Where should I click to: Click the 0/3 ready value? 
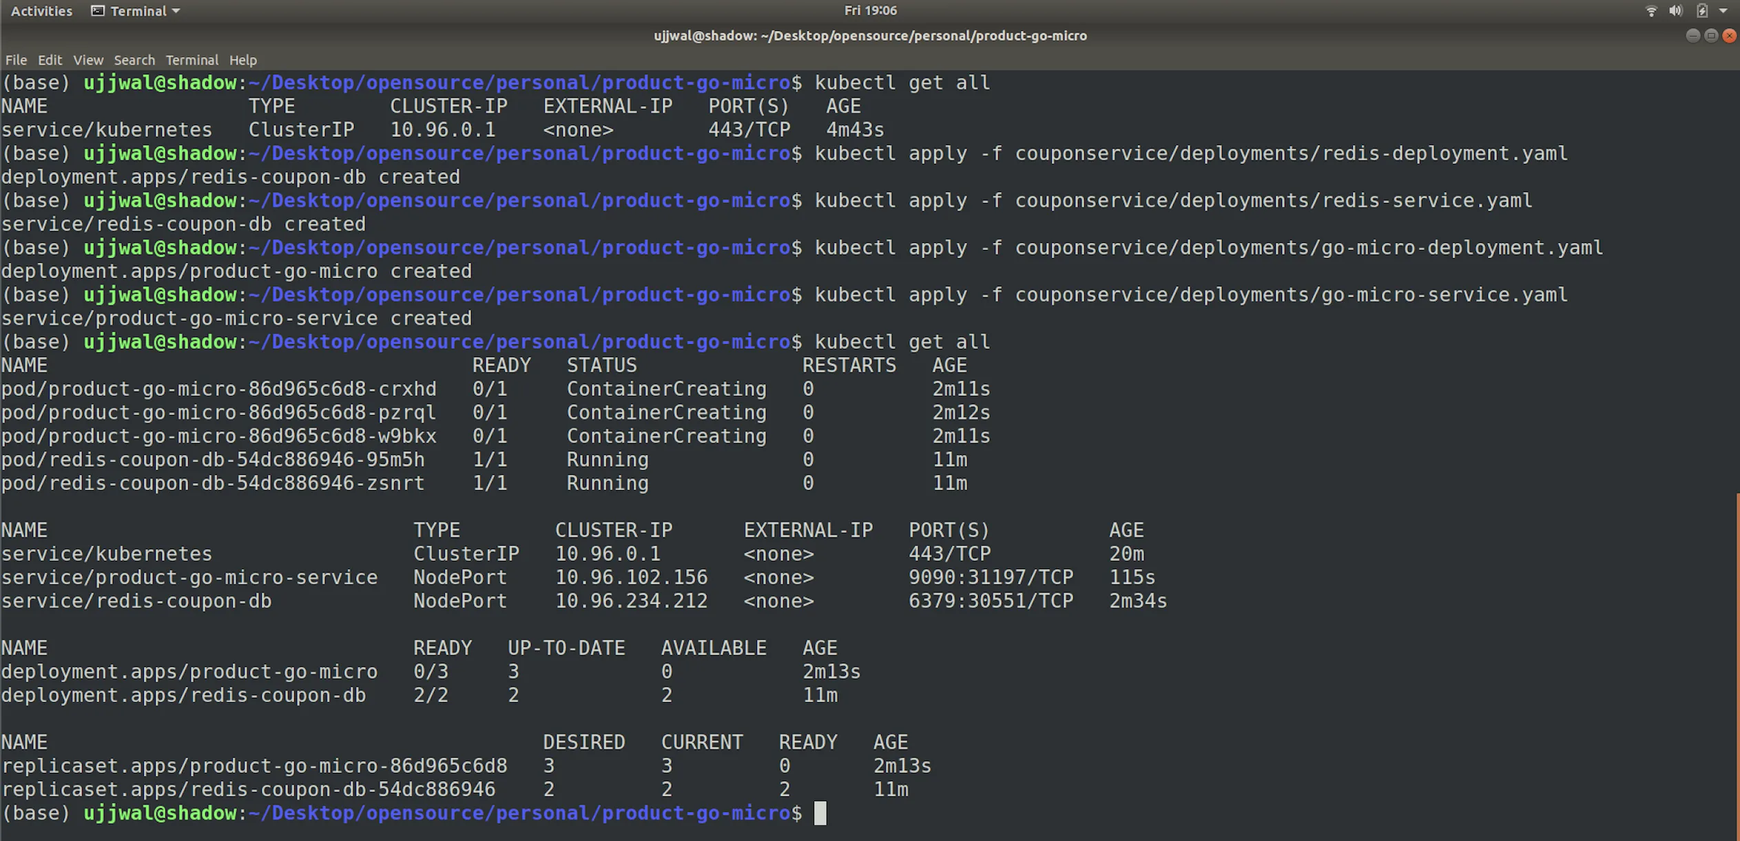(x=431, y=672)
